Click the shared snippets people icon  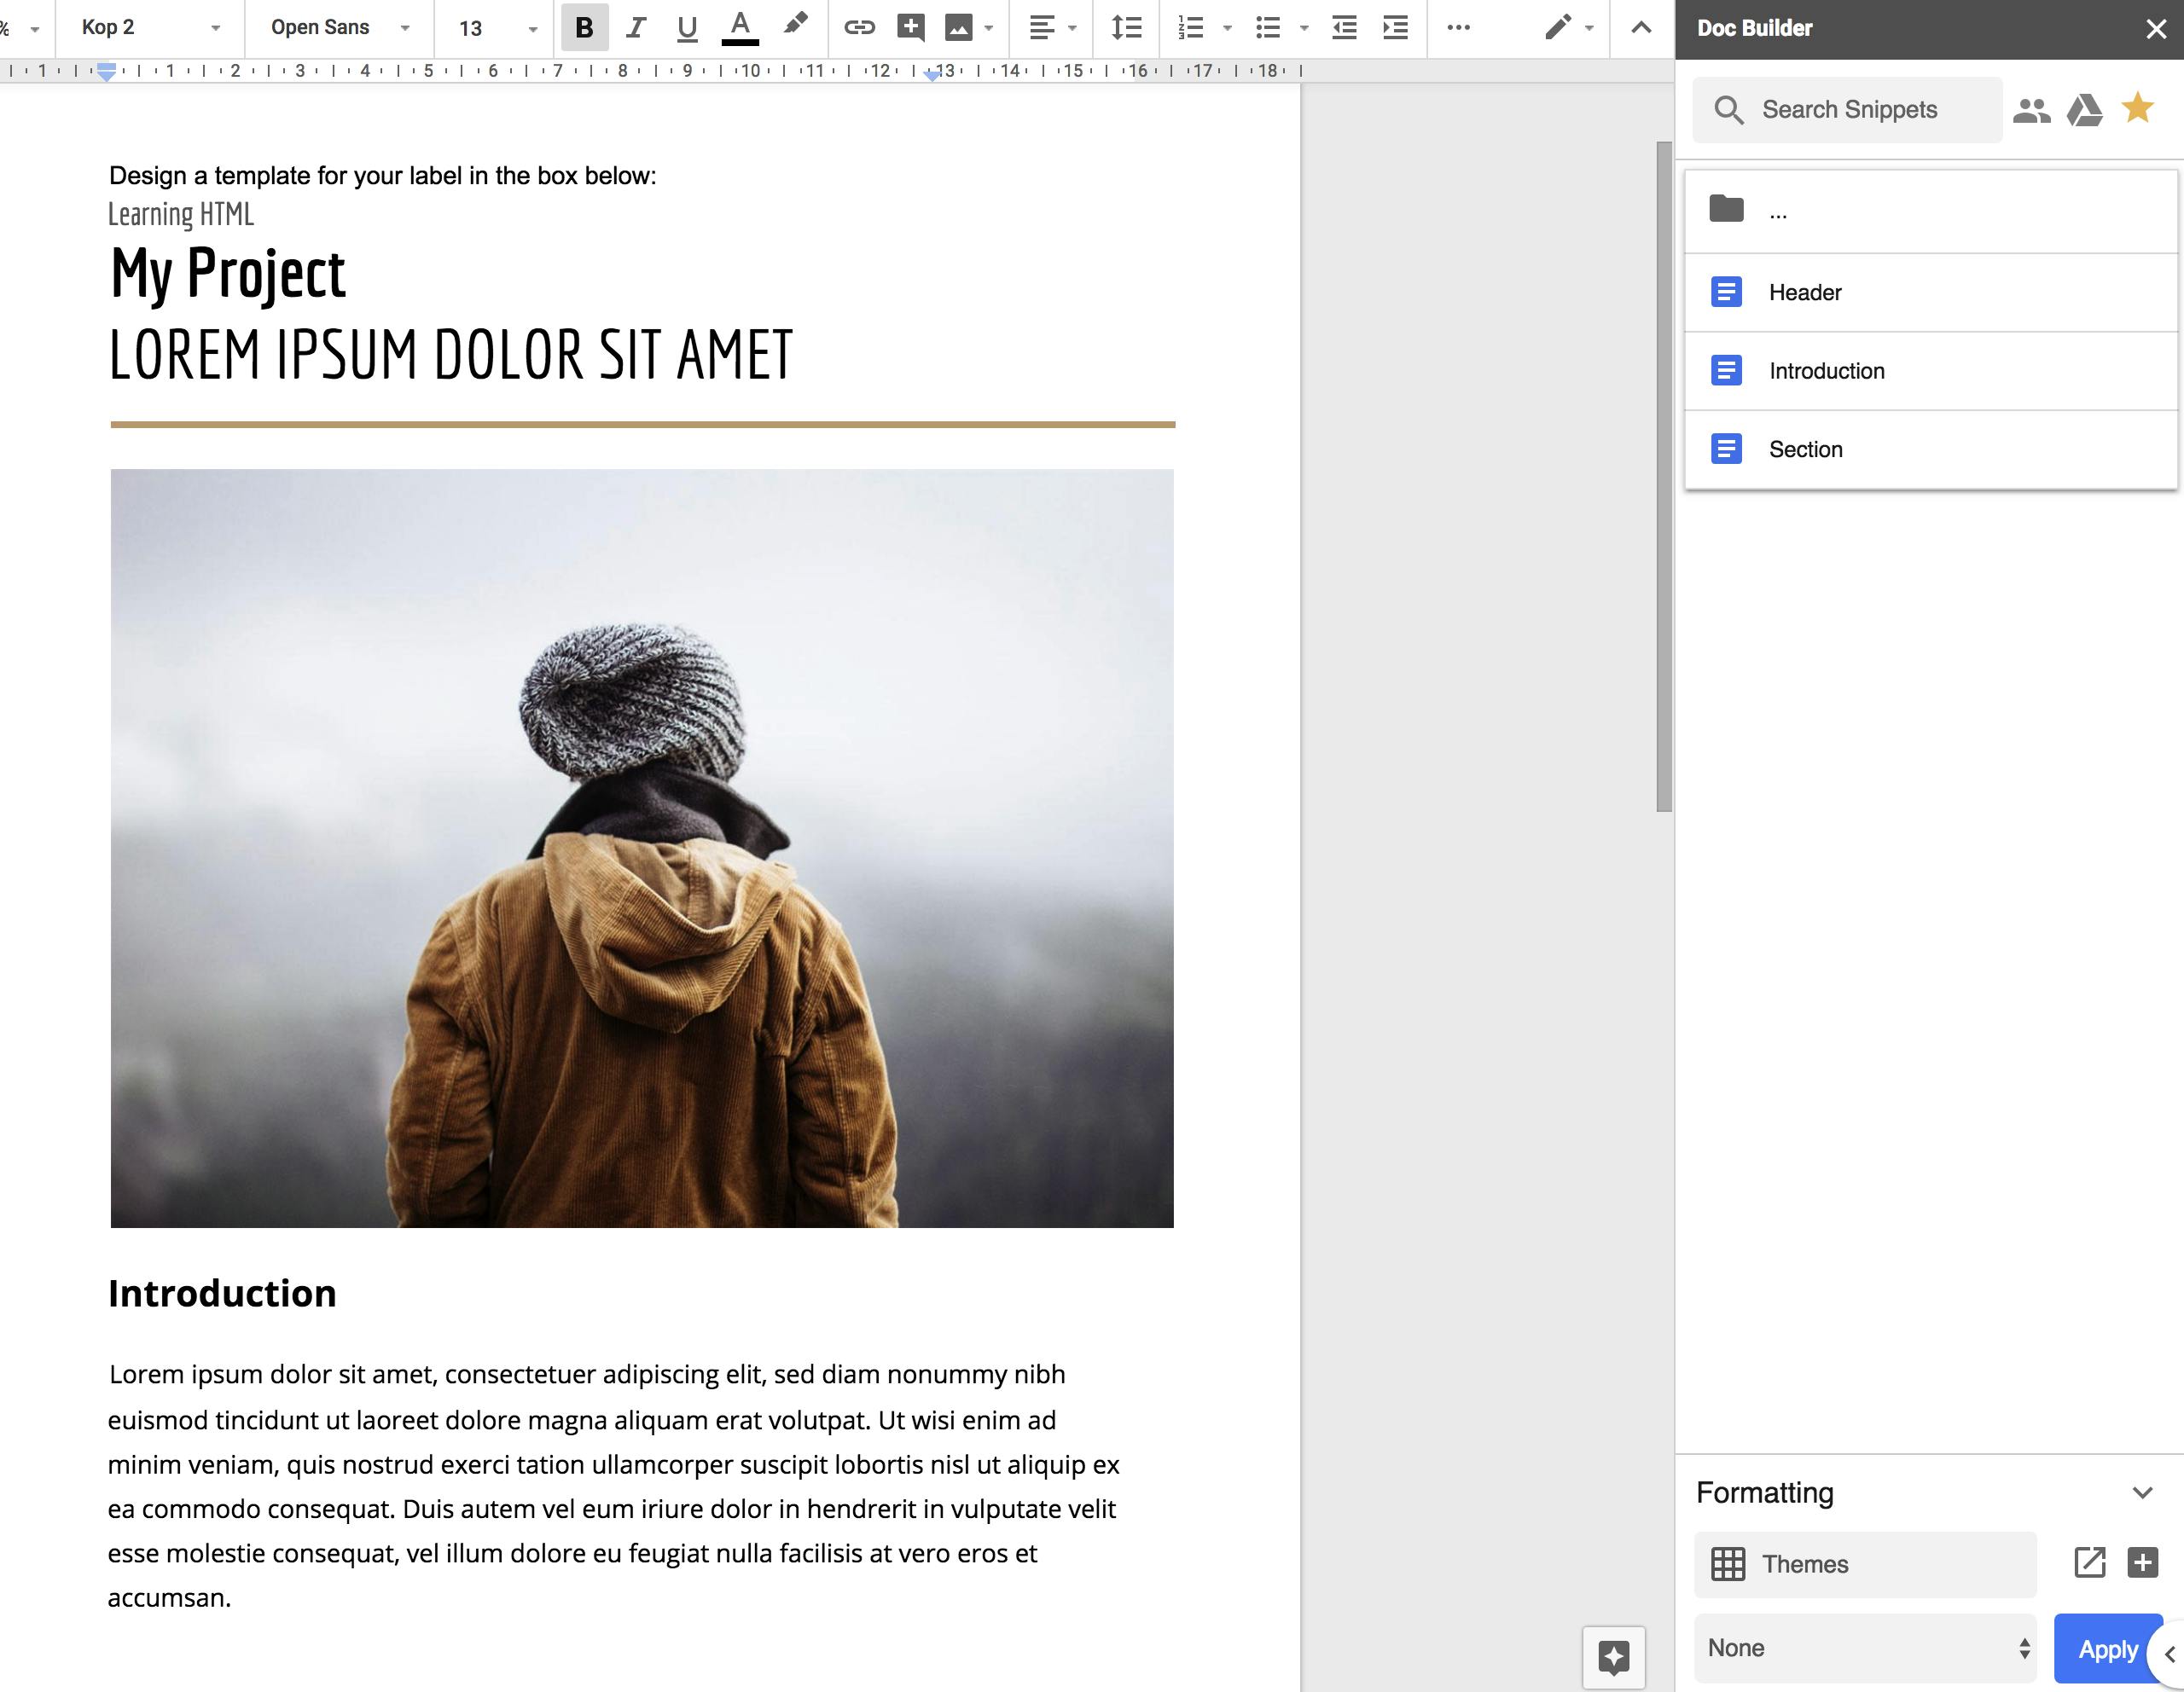(x=2031, y=110)
